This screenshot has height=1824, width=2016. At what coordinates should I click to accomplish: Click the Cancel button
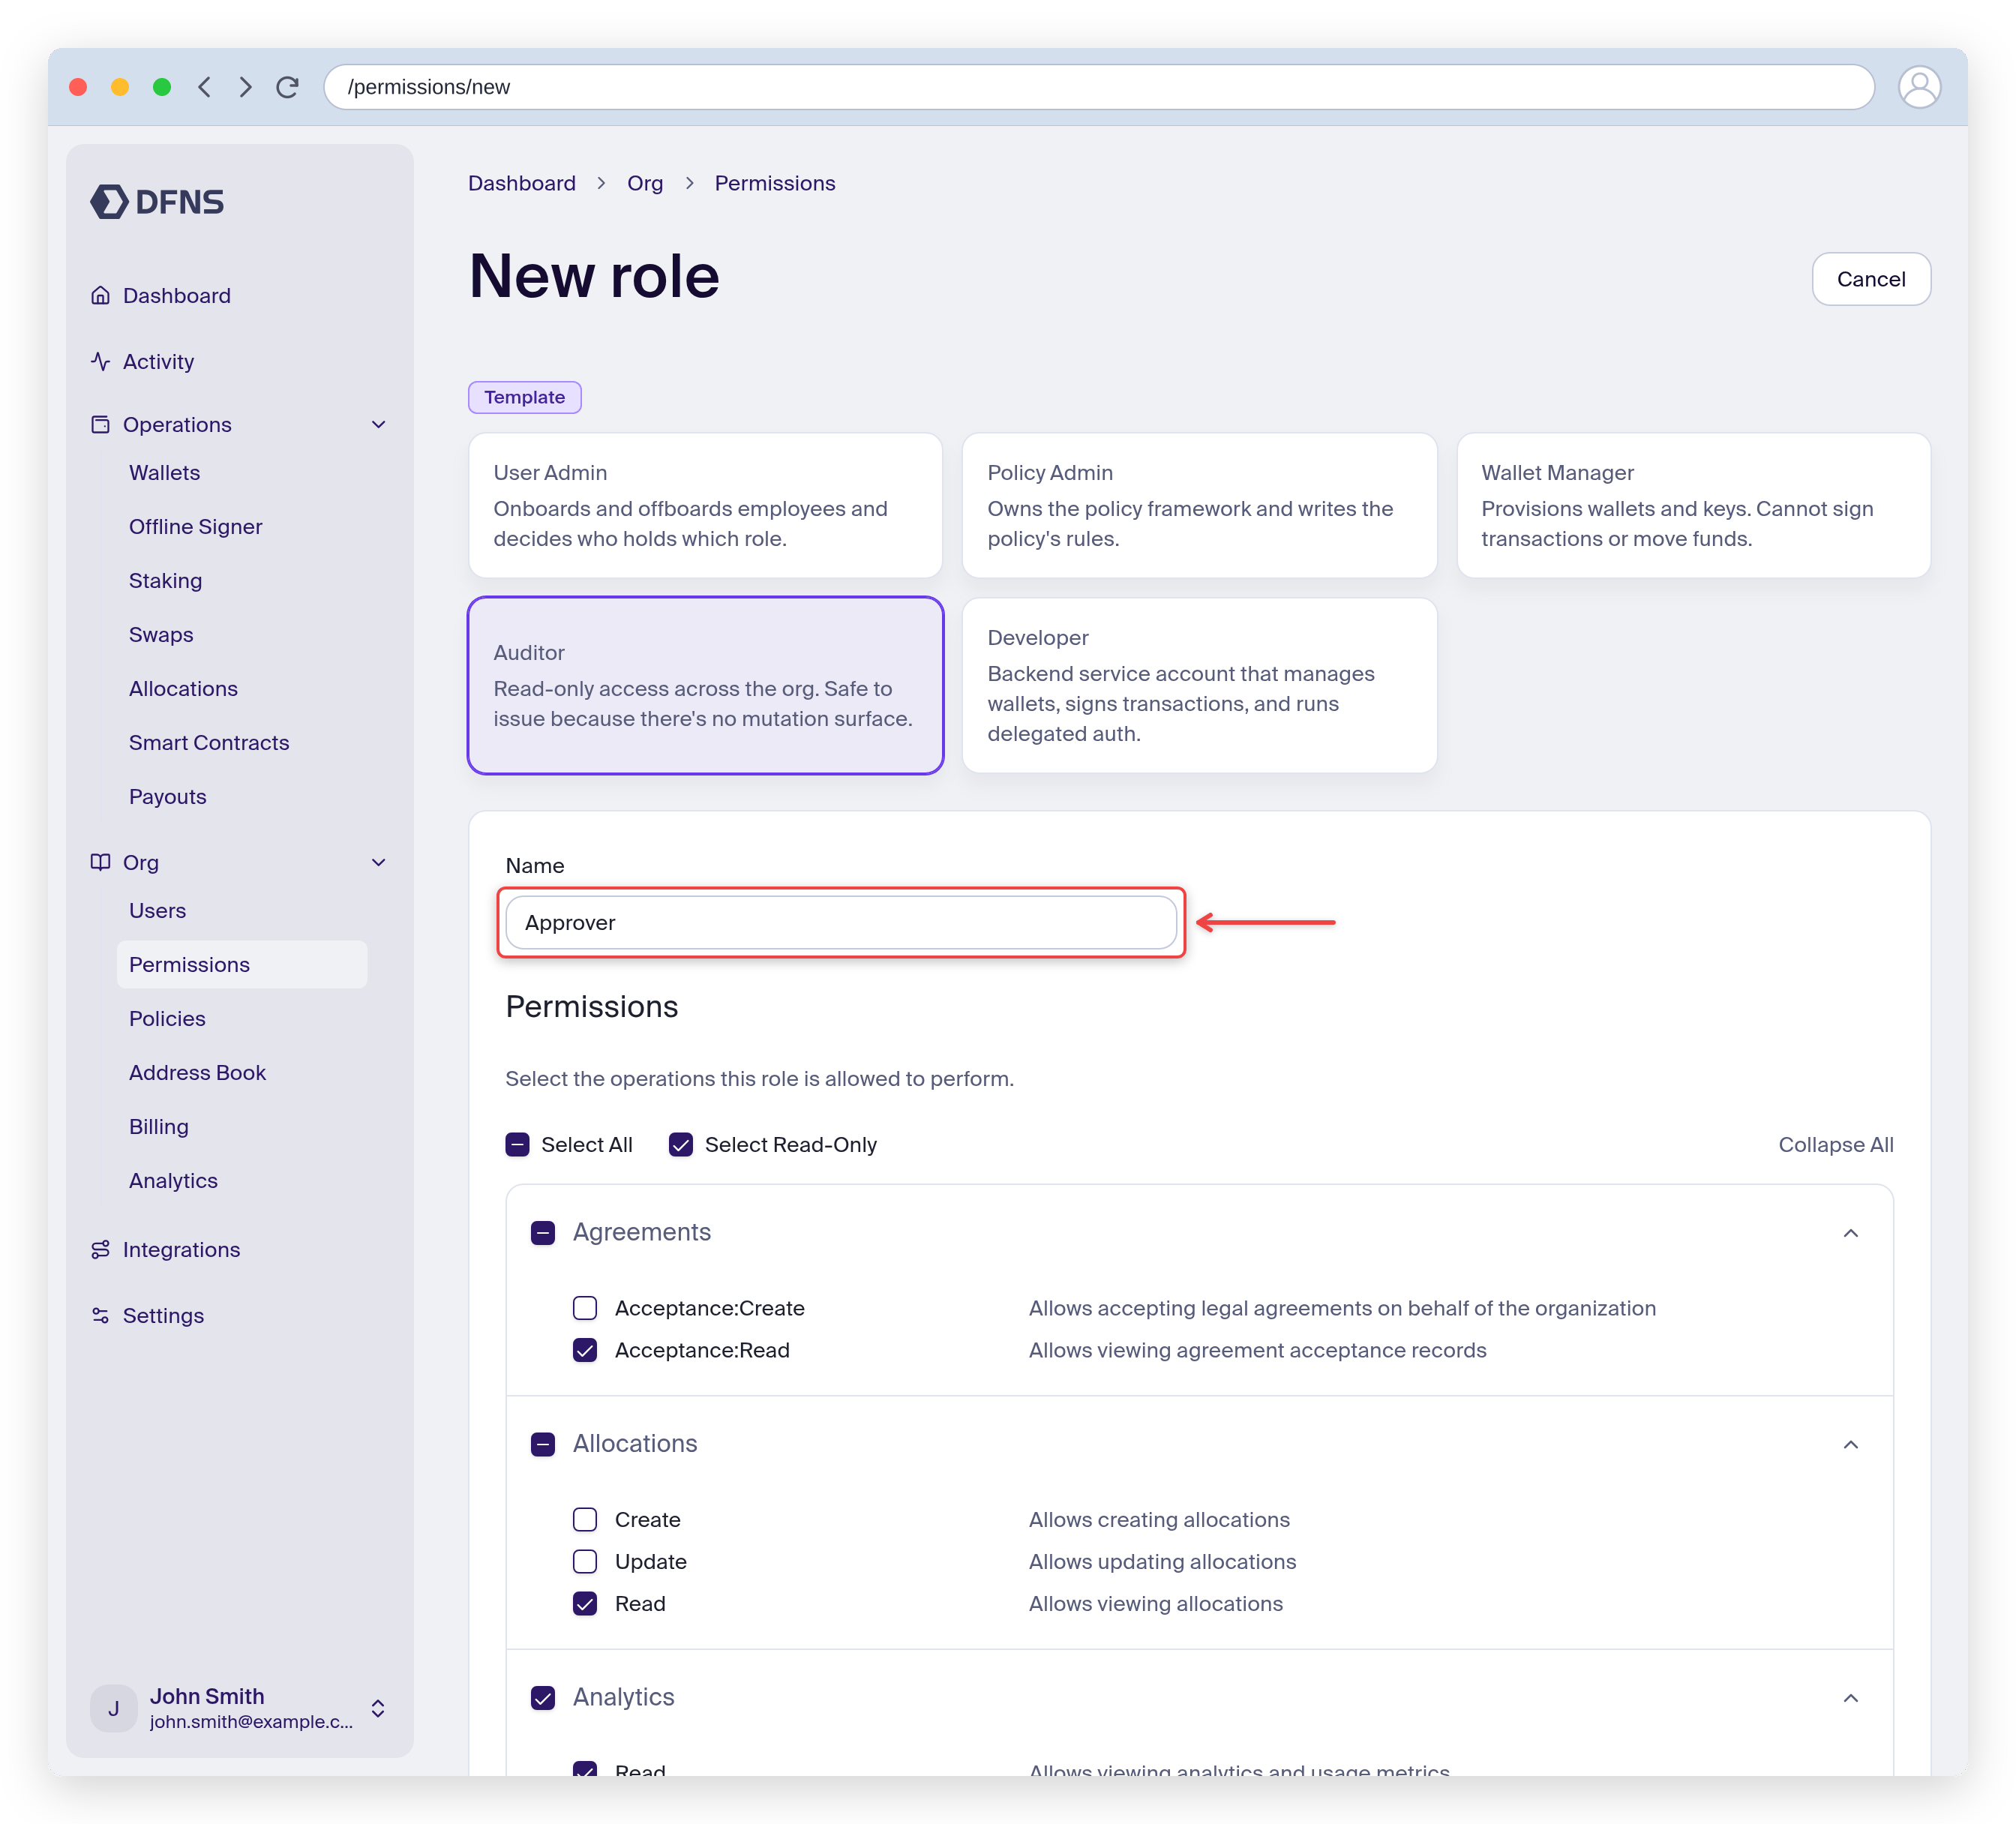[x=1871, y=279]
